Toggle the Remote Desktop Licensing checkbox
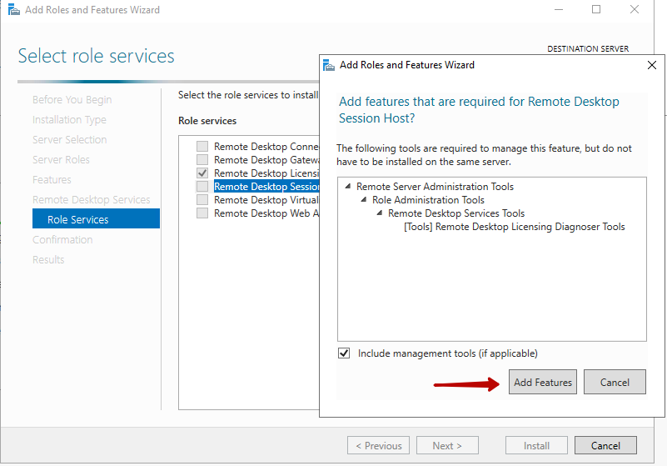Screen dimensions: 667x466 click(202, 173)
